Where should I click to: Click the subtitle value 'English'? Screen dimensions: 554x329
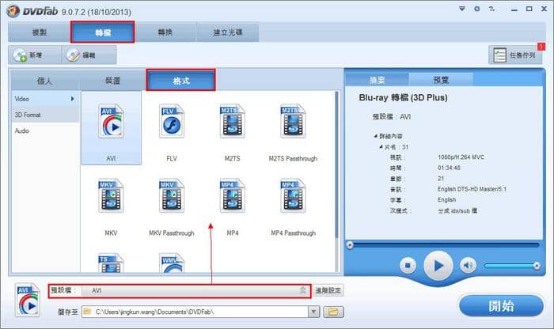click(446, 200)
